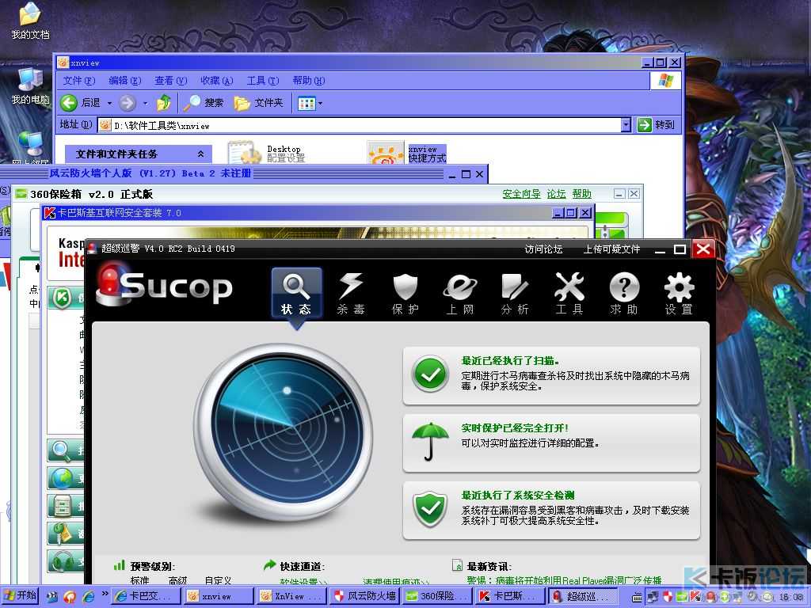This screenshot has width=811, height=608.
Task: Open 文件(F) menu in xnview window
Action: coord(79,81)
